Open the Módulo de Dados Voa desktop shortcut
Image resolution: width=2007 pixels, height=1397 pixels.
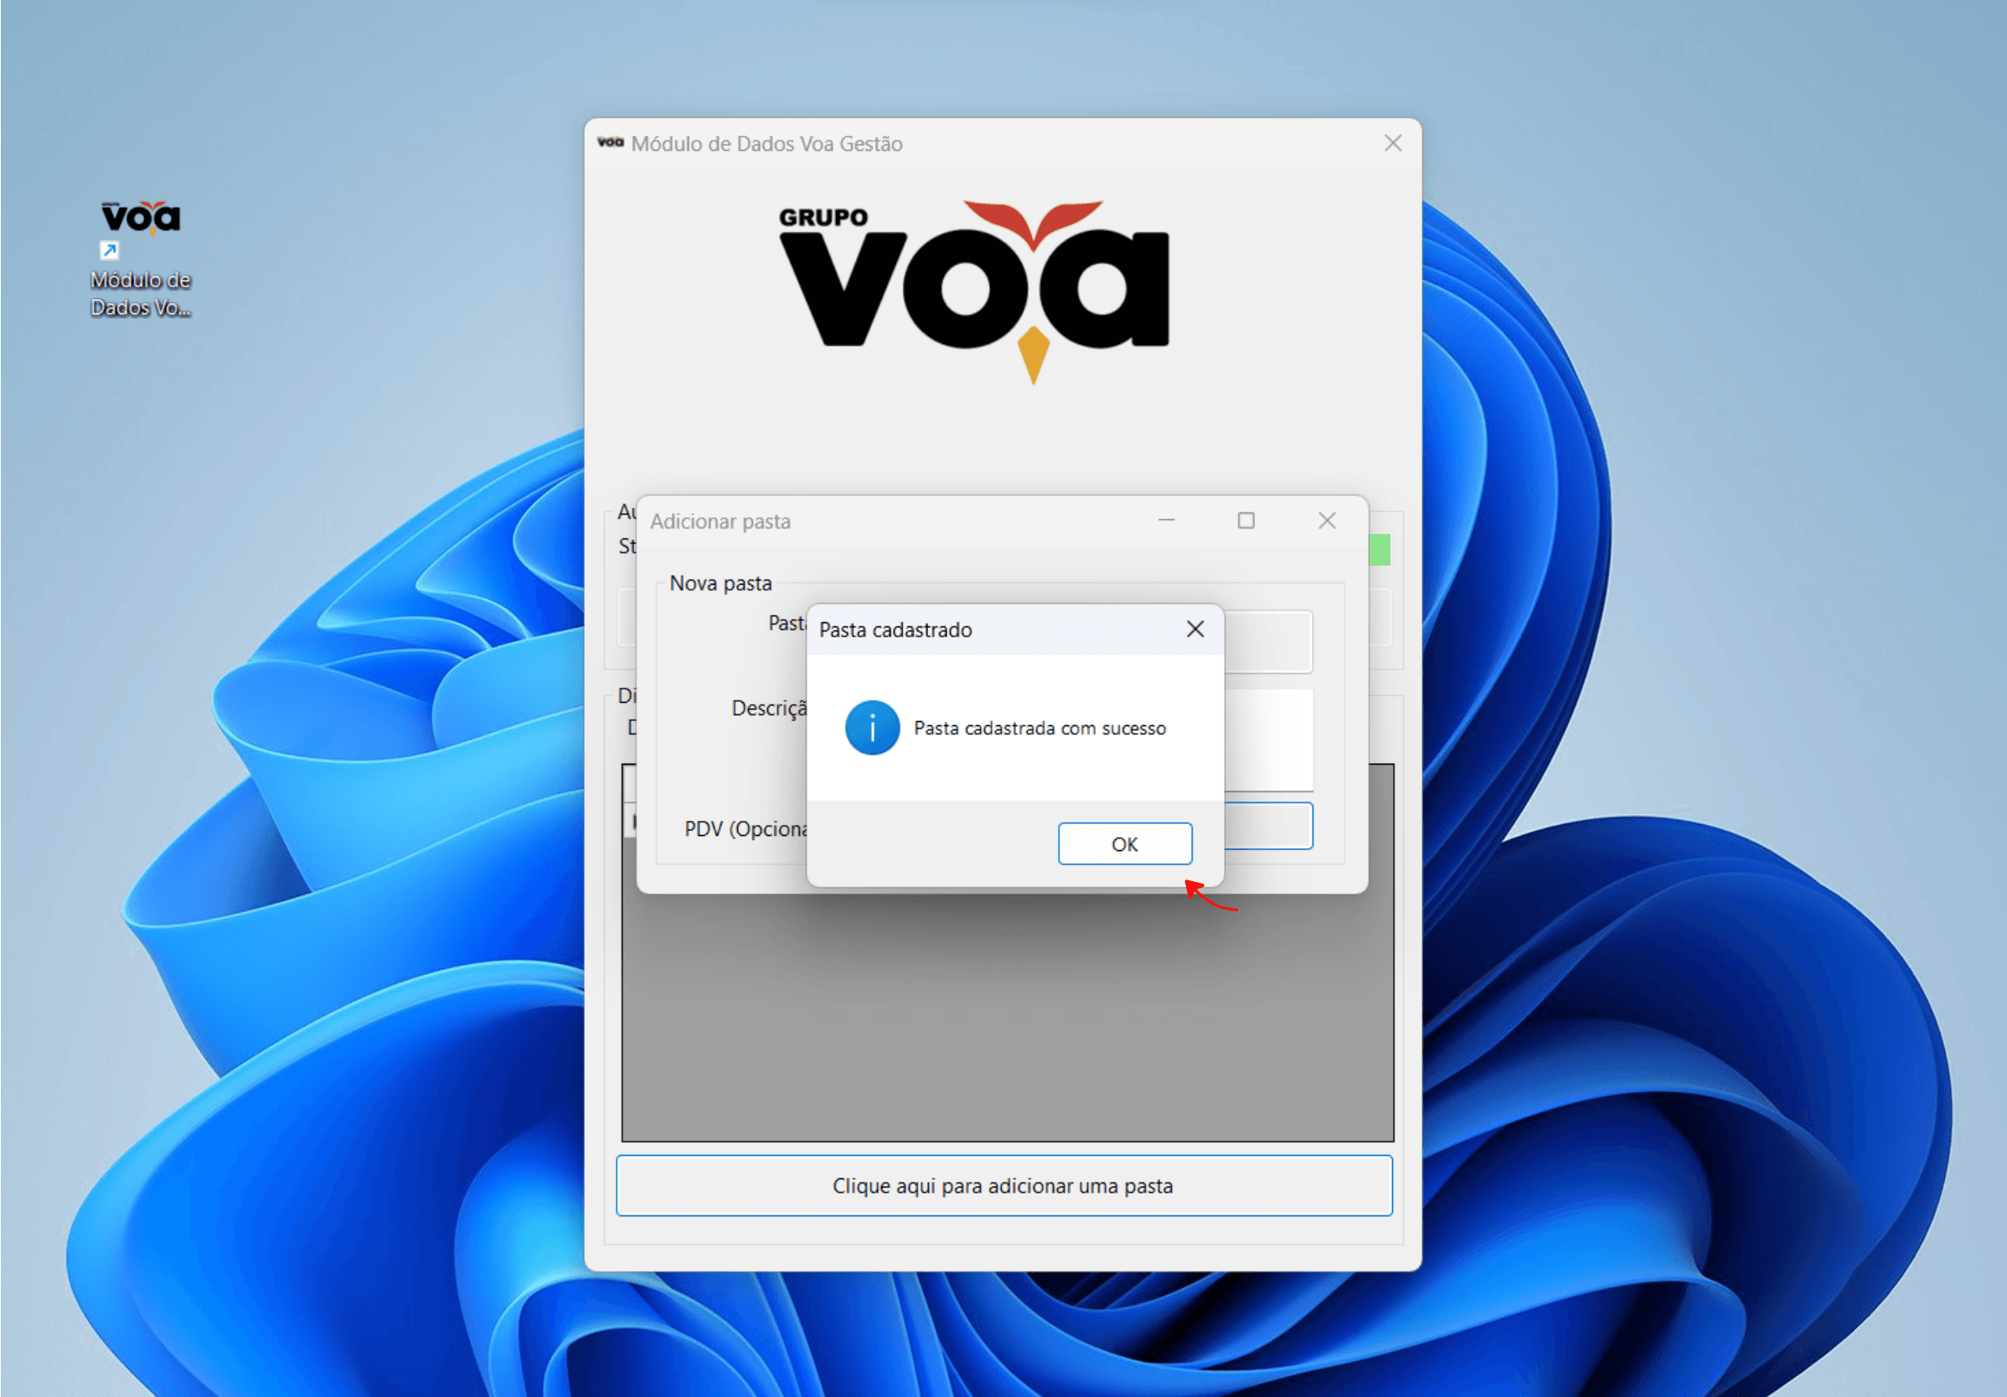[x=141, y=258]
